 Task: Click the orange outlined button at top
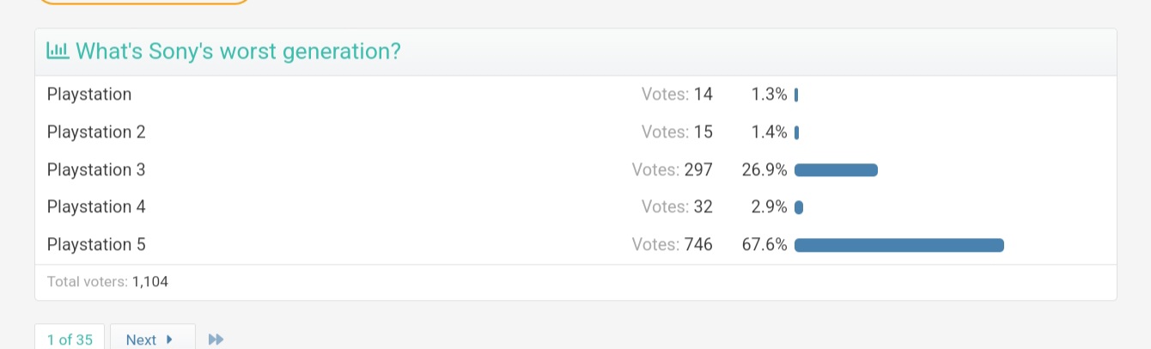[144, 2]
